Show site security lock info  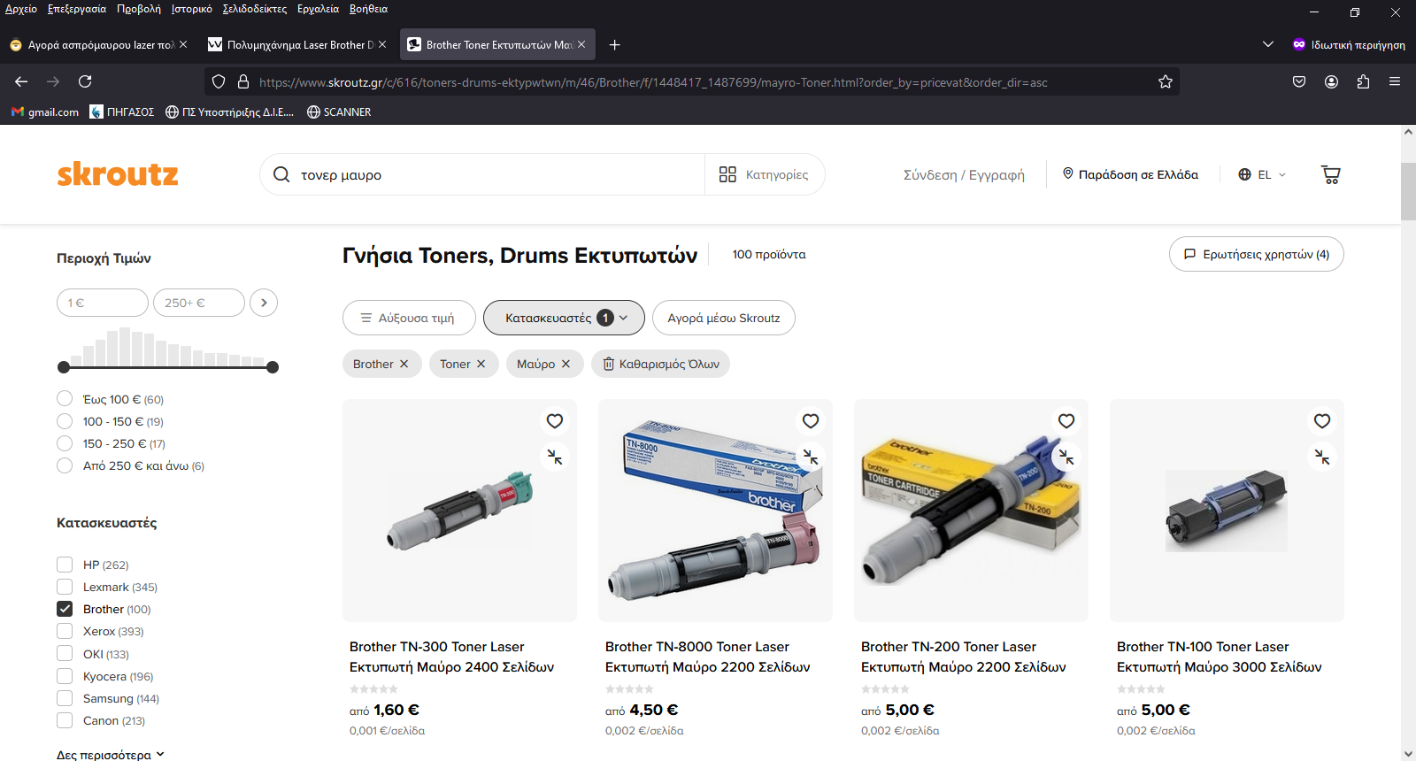pyautogui.click(x=243, y=81)
